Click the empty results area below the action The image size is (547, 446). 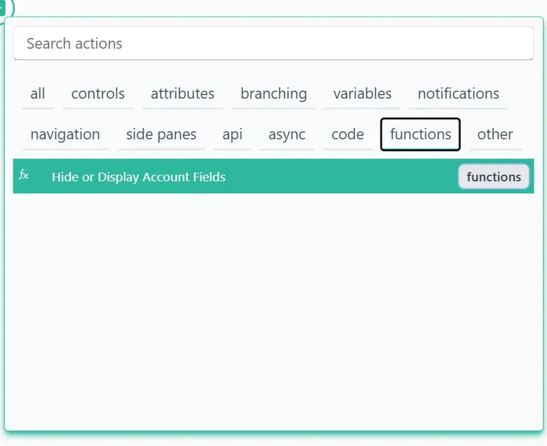[x=273, y=300]
